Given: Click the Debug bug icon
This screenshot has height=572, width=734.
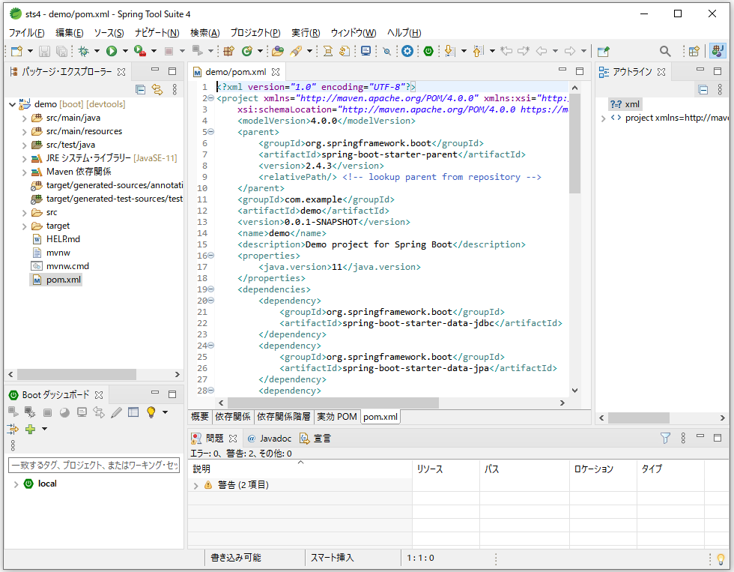Looking at the screenshot, I should (x=84, y=51).
